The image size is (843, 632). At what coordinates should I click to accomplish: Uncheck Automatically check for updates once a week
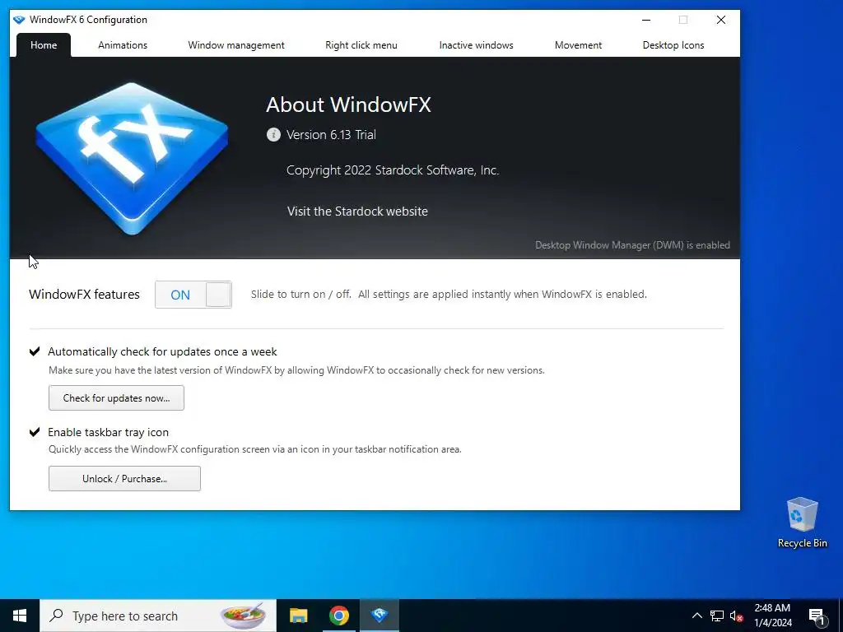pyautogui.click(x=35, y=351)
